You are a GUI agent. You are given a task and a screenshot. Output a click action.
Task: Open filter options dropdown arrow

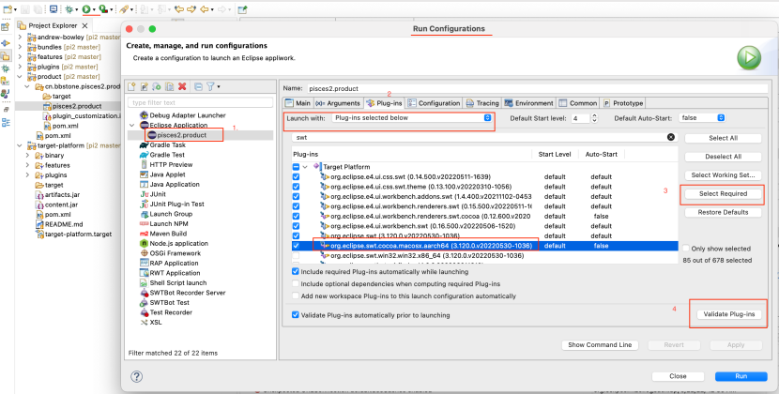coord(219,87)
